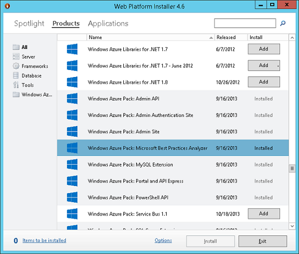Click Windows logo for Best Practices Analyzer
Viewport: 299px width, 254px height.
[x=72, y=148]
